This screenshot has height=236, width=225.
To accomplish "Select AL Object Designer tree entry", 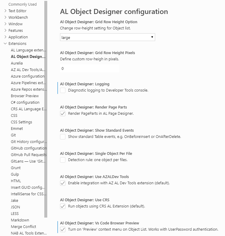I will pyautogui.click(x=28, y=56).
